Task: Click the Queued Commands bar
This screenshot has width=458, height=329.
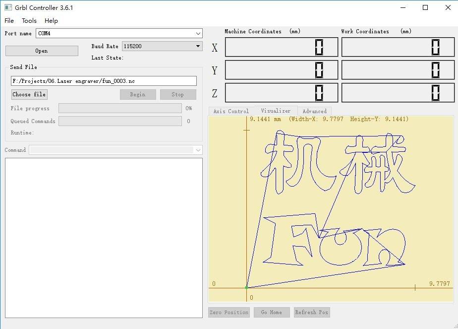Action: 120,121
